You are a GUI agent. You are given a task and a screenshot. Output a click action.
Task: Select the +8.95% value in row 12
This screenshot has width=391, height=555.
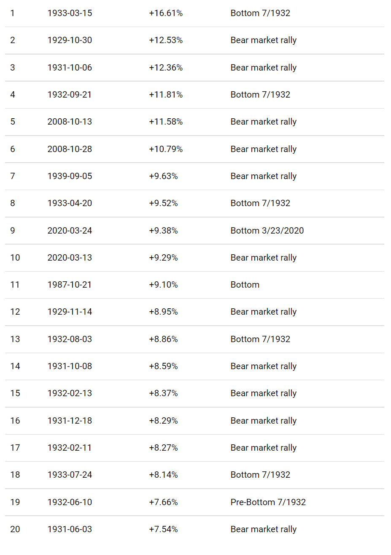tap(163, 312)
